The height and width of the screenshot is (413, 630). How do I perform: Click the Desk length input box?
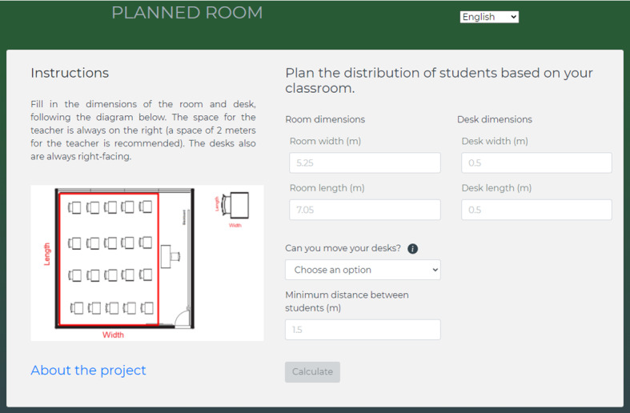(x=536, y=210)
